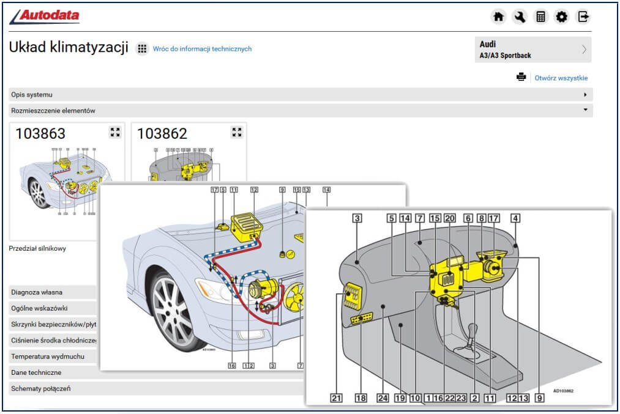Click the Opis systemu arrow
This screenshot has height=414, width=620.
[585, 95]
